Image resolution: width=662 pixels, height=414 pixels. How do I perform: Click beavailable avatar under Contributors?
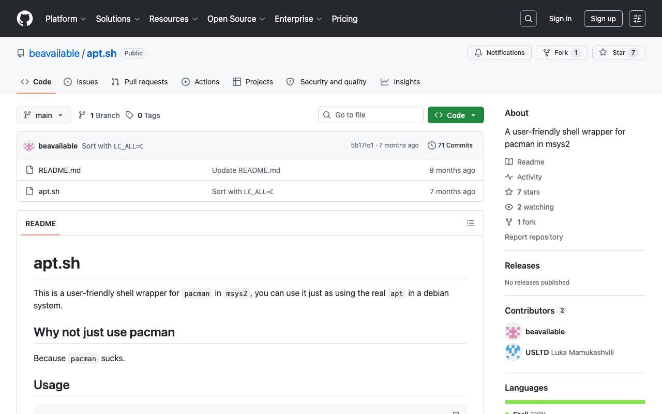click(513, 331)
